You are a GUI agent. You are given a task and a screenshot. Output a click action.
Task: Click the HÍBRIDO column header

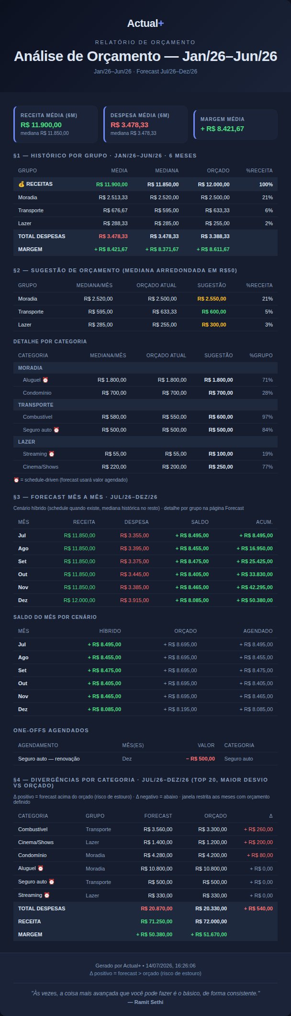coord(110,631)
